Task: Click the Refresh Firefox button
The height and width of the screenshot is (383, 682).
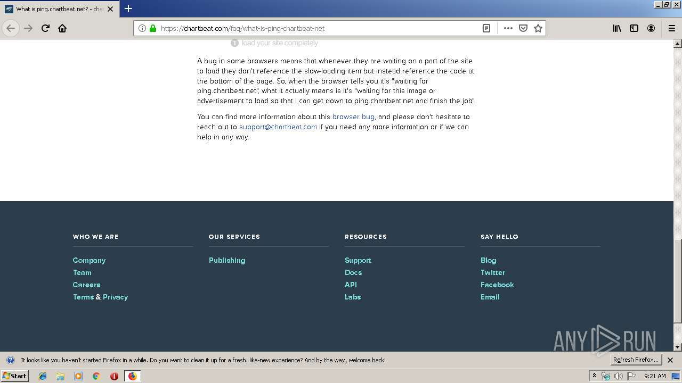Action: coord(636,360)
